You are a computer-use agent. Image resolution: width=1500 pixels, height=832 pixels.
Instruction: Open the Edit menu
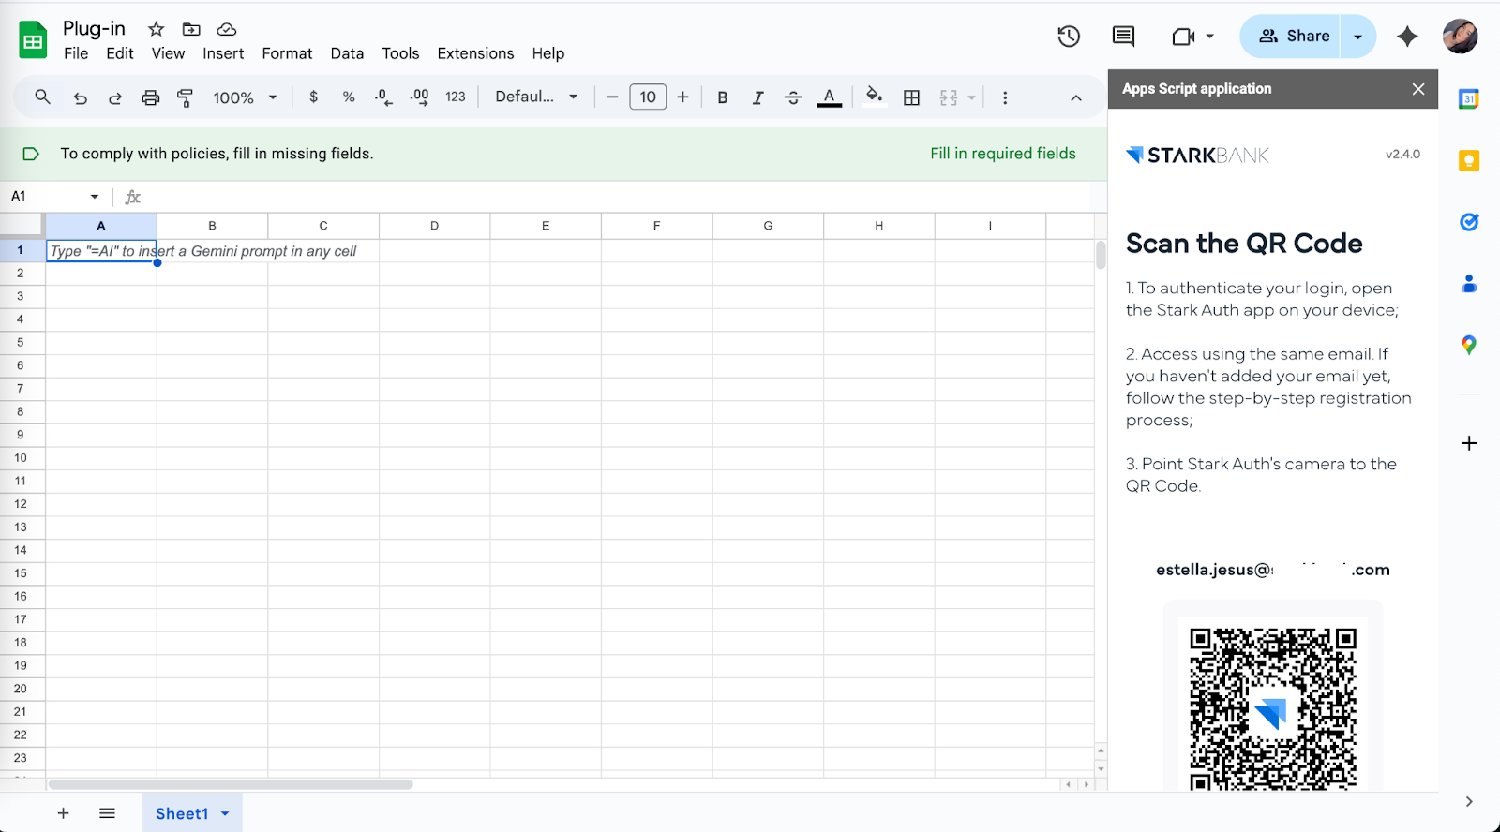[120, 53]
